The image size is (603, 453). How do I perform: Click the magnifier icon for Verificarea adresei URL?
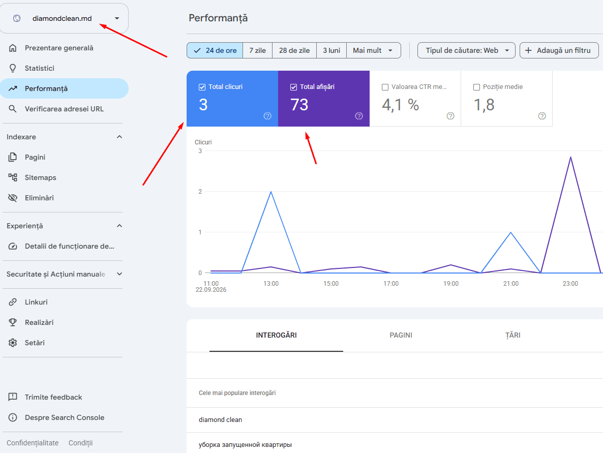coord(13,109)
